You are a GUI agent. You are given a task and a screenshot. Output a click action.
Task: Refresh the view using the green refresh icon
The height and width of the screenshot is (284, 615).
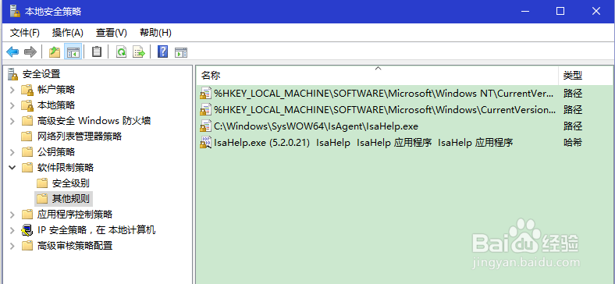tap(122, 51)
